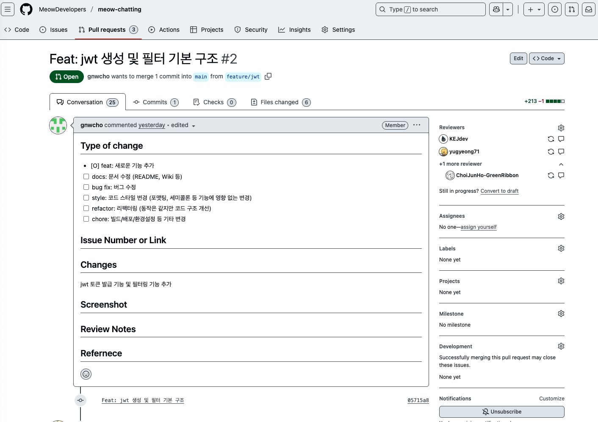
Task: Open Labels settings via its gear icon
Action: tap(561, 248)
